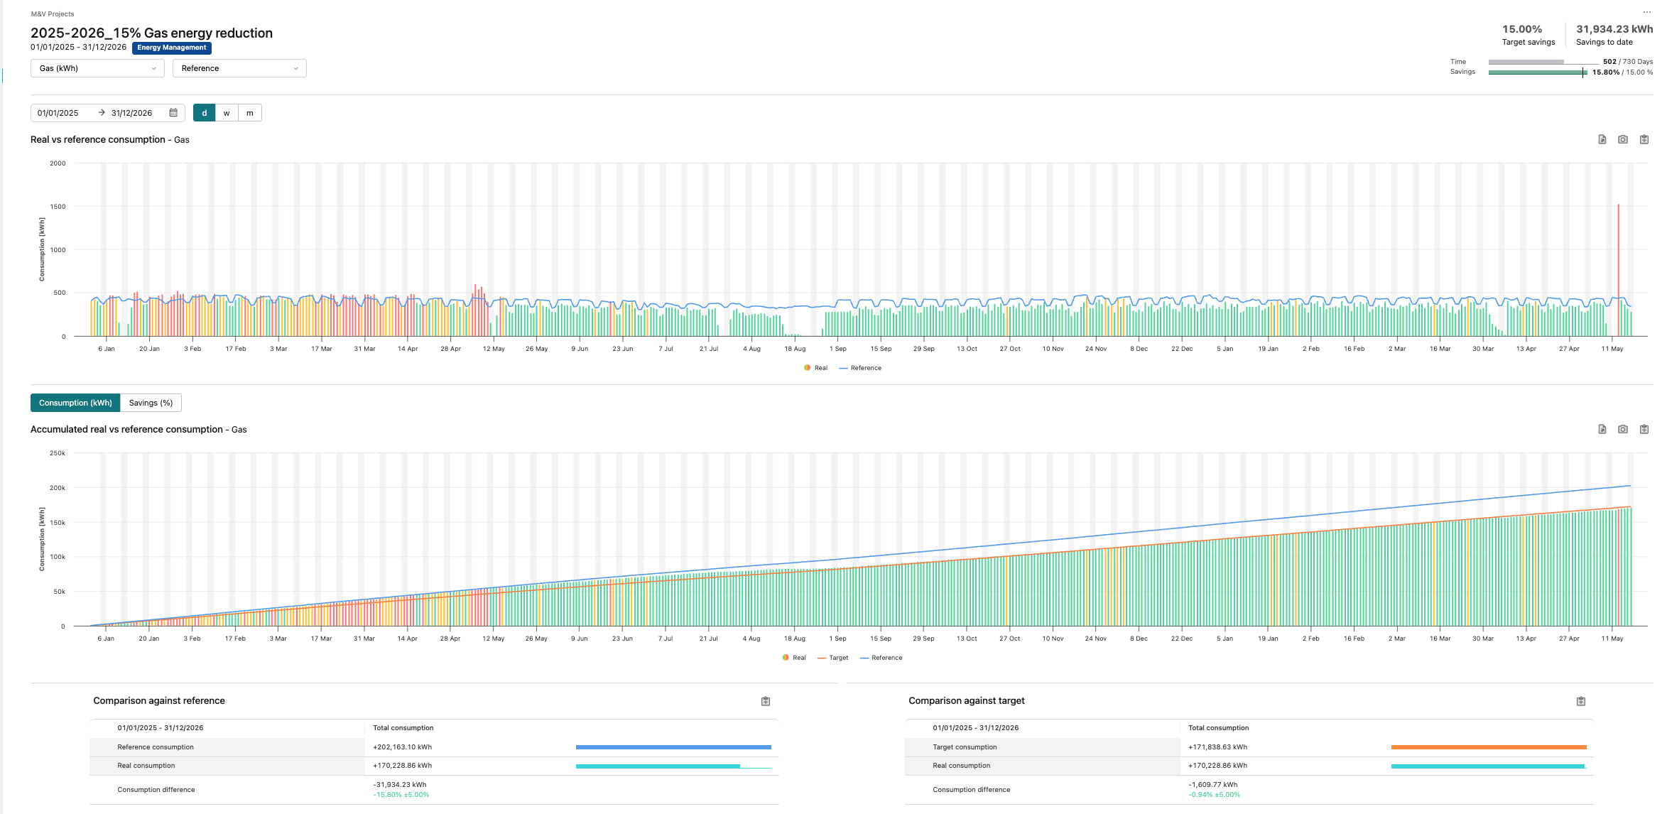Switch chart granularity to monthly (m)
Viewport: 1667px width, 814px height.
pos(250,113)
